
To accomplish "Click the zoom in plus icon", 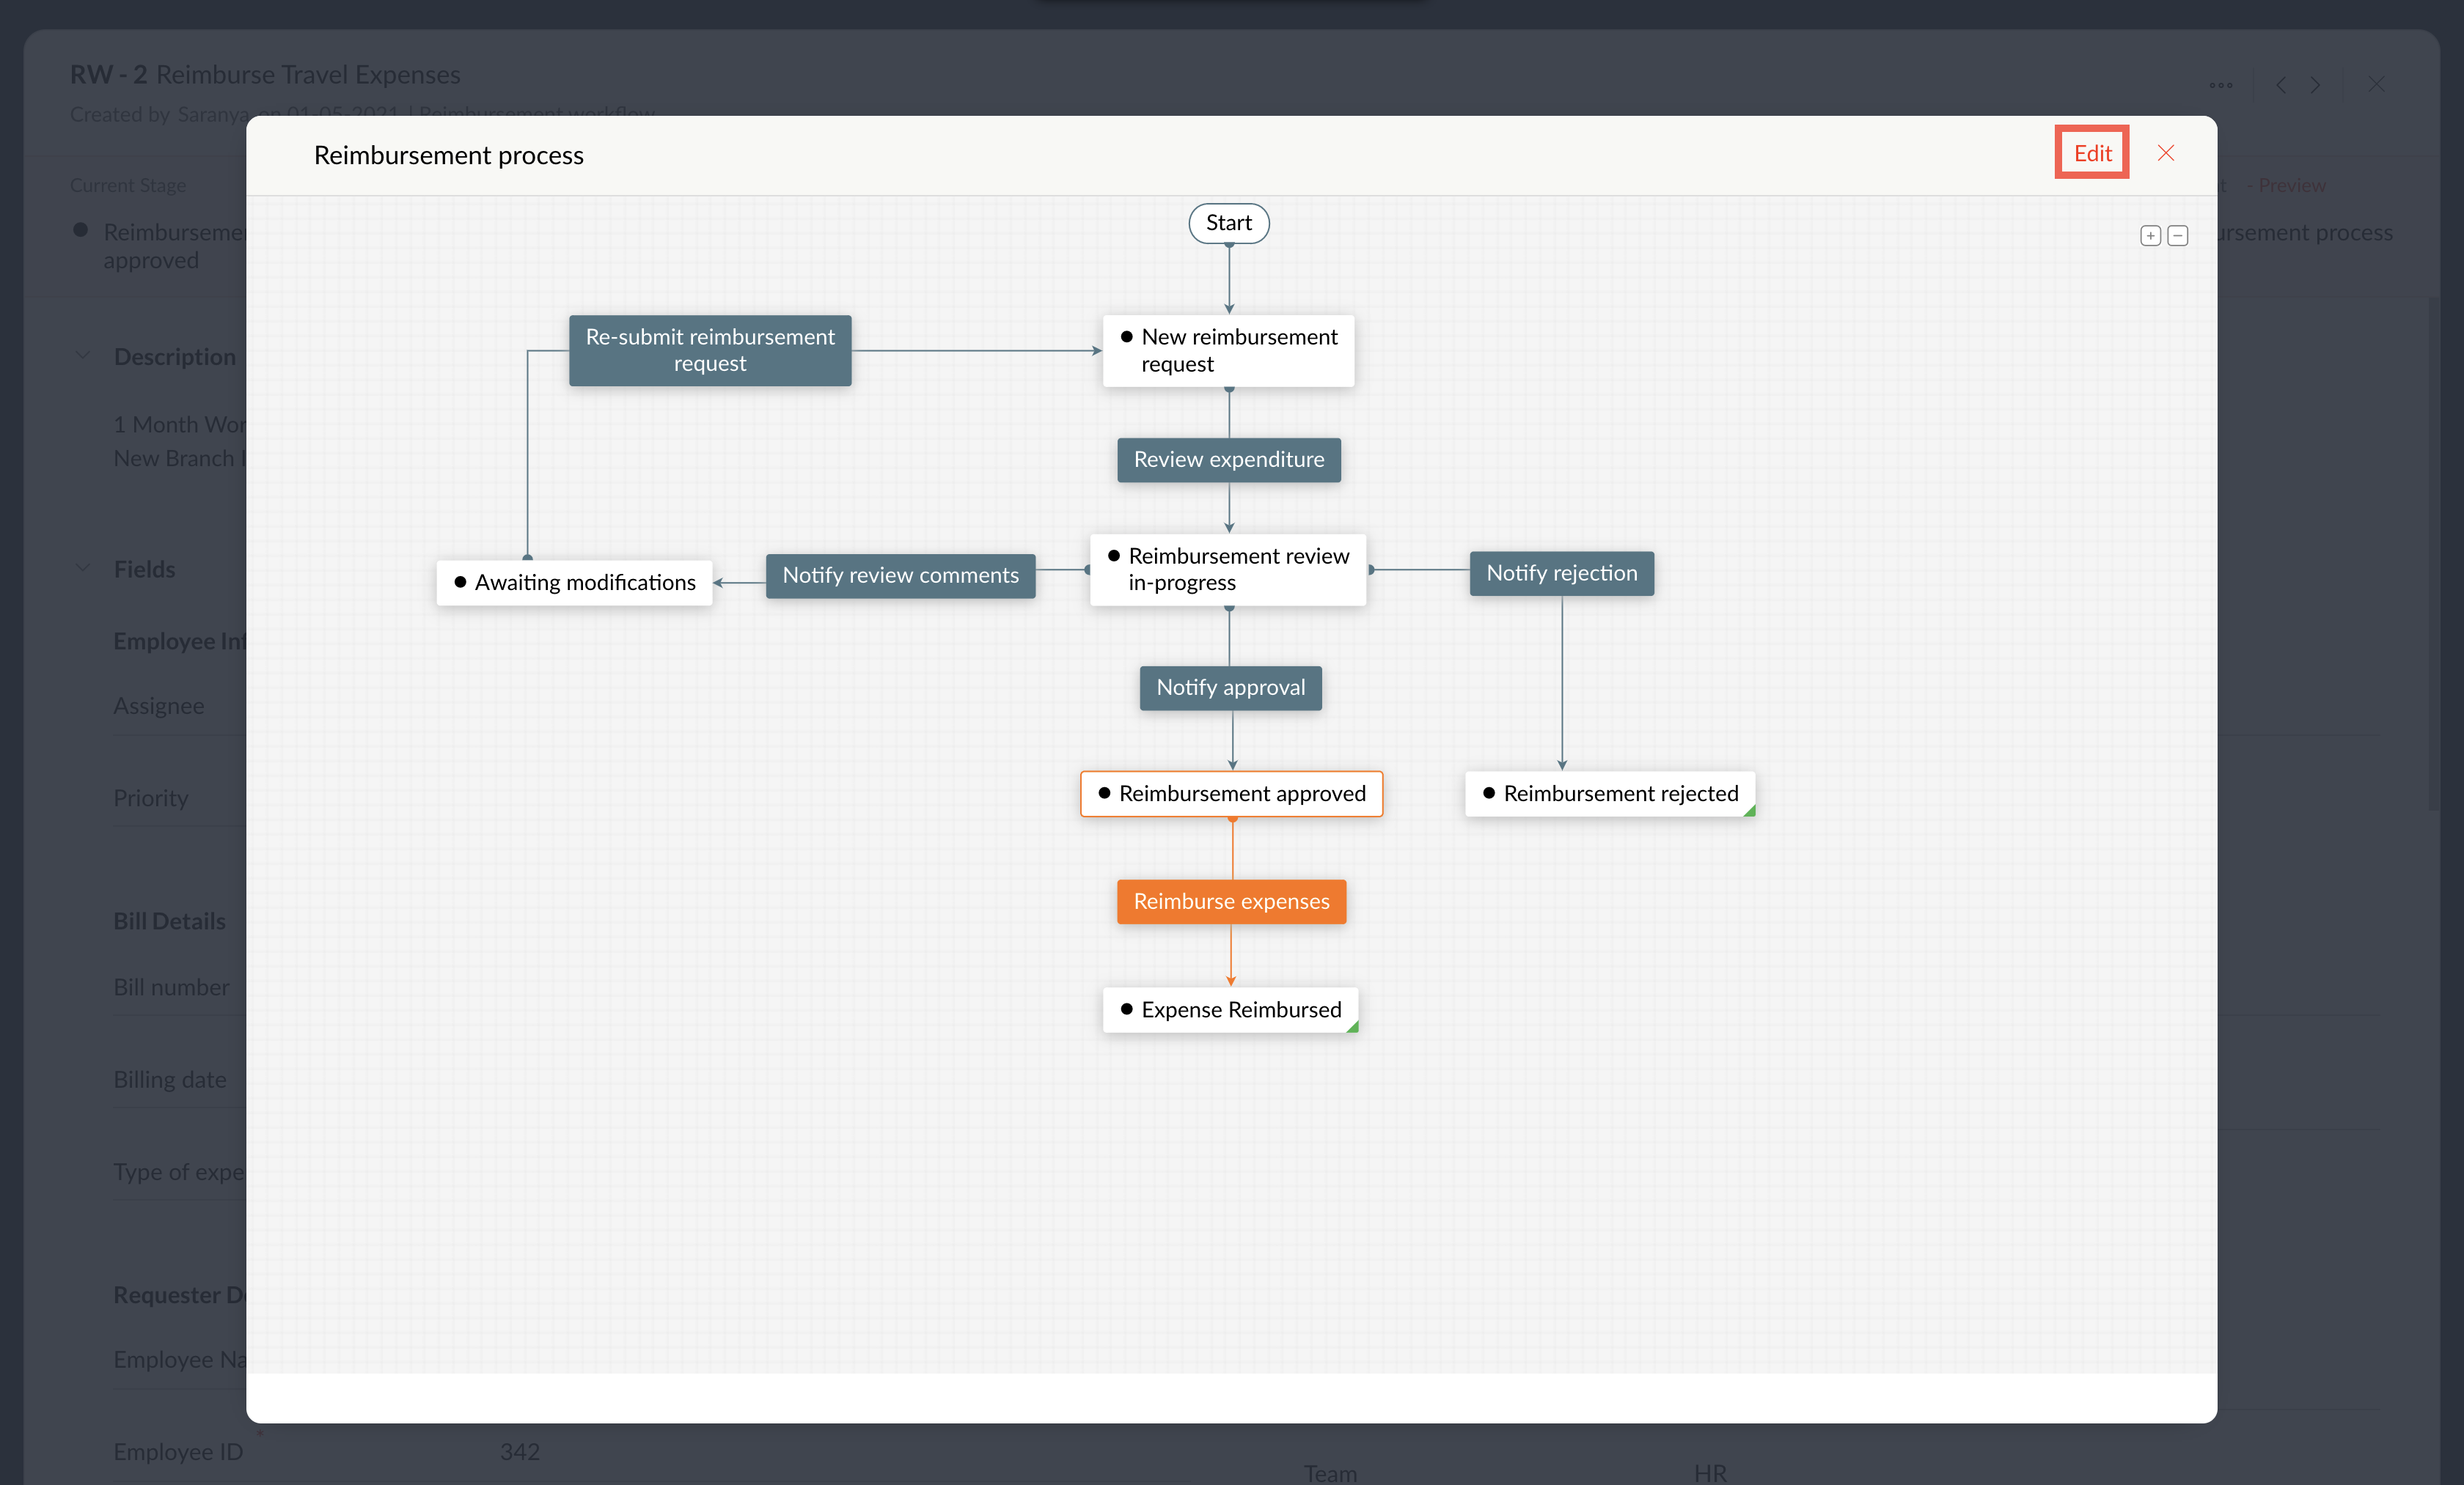I will [x=2150, y=236].
